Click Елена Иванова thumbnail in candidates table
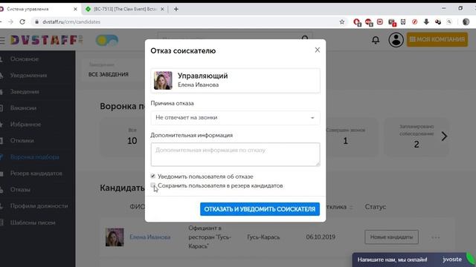This screenshot has height=267, width=476. click(x=115, y=237)
